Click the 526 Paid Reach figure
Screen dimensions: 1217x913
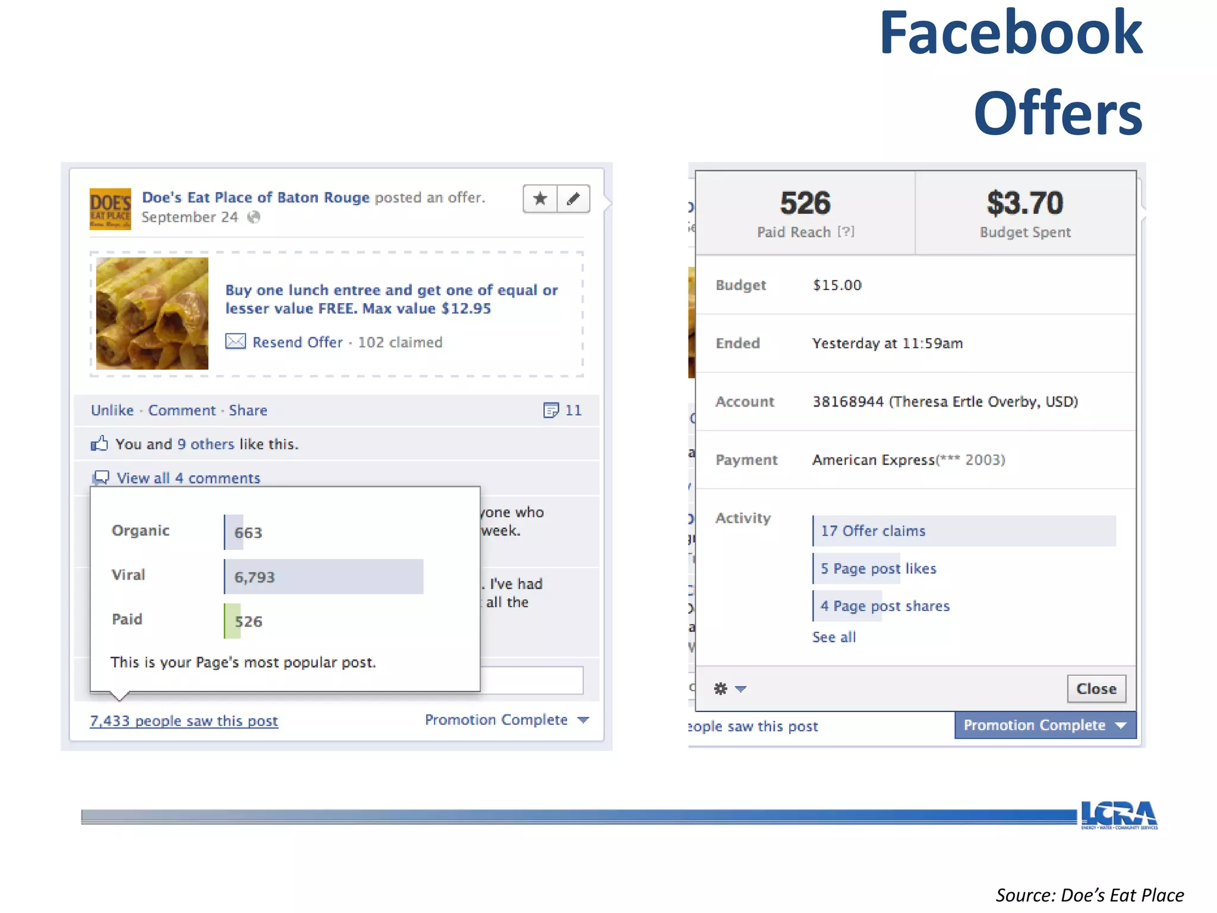805,203
